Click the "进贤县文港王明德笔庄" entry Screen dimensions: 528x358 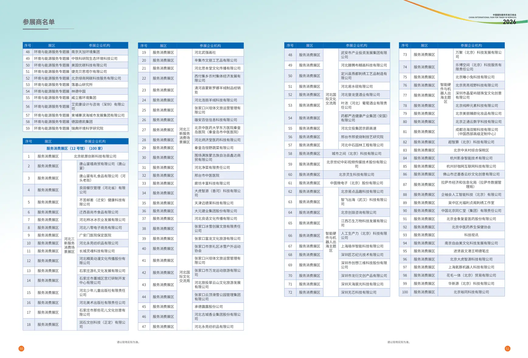471,251
